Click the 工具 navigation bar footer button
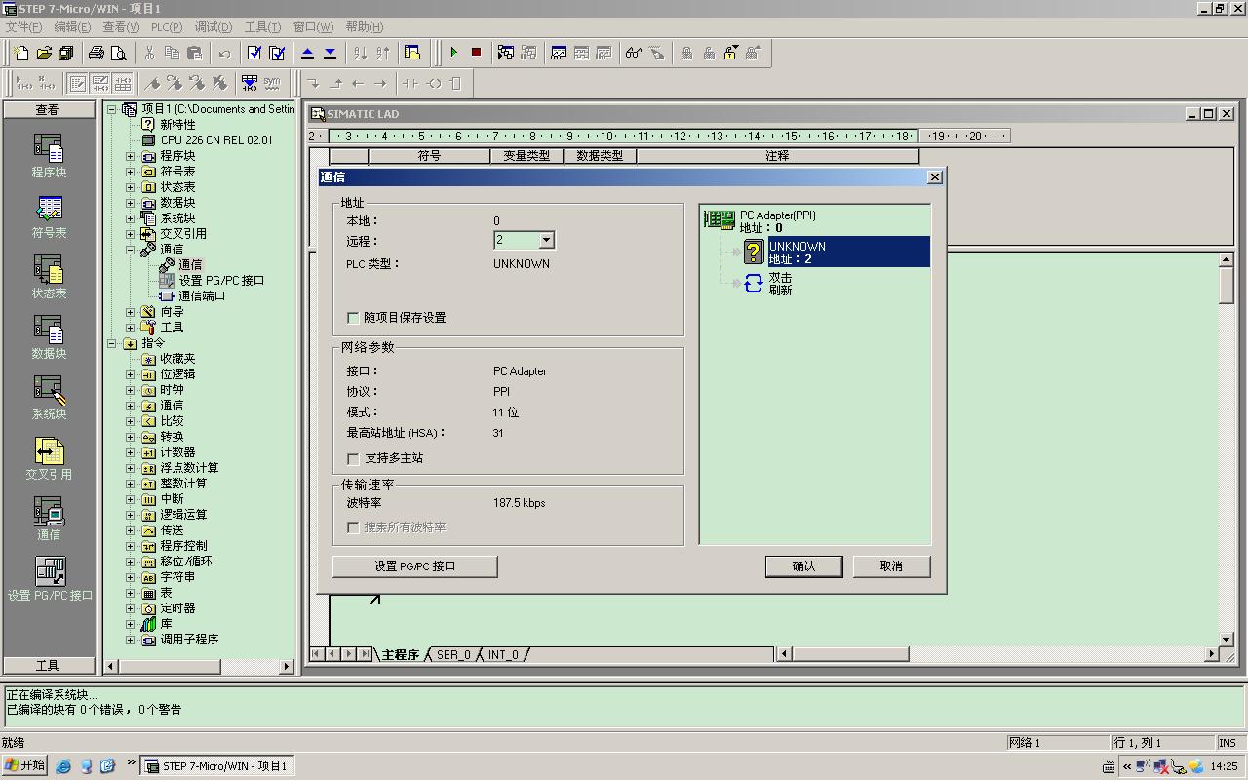The height and width of the screenshot is (780, 1248). point(48,666)
